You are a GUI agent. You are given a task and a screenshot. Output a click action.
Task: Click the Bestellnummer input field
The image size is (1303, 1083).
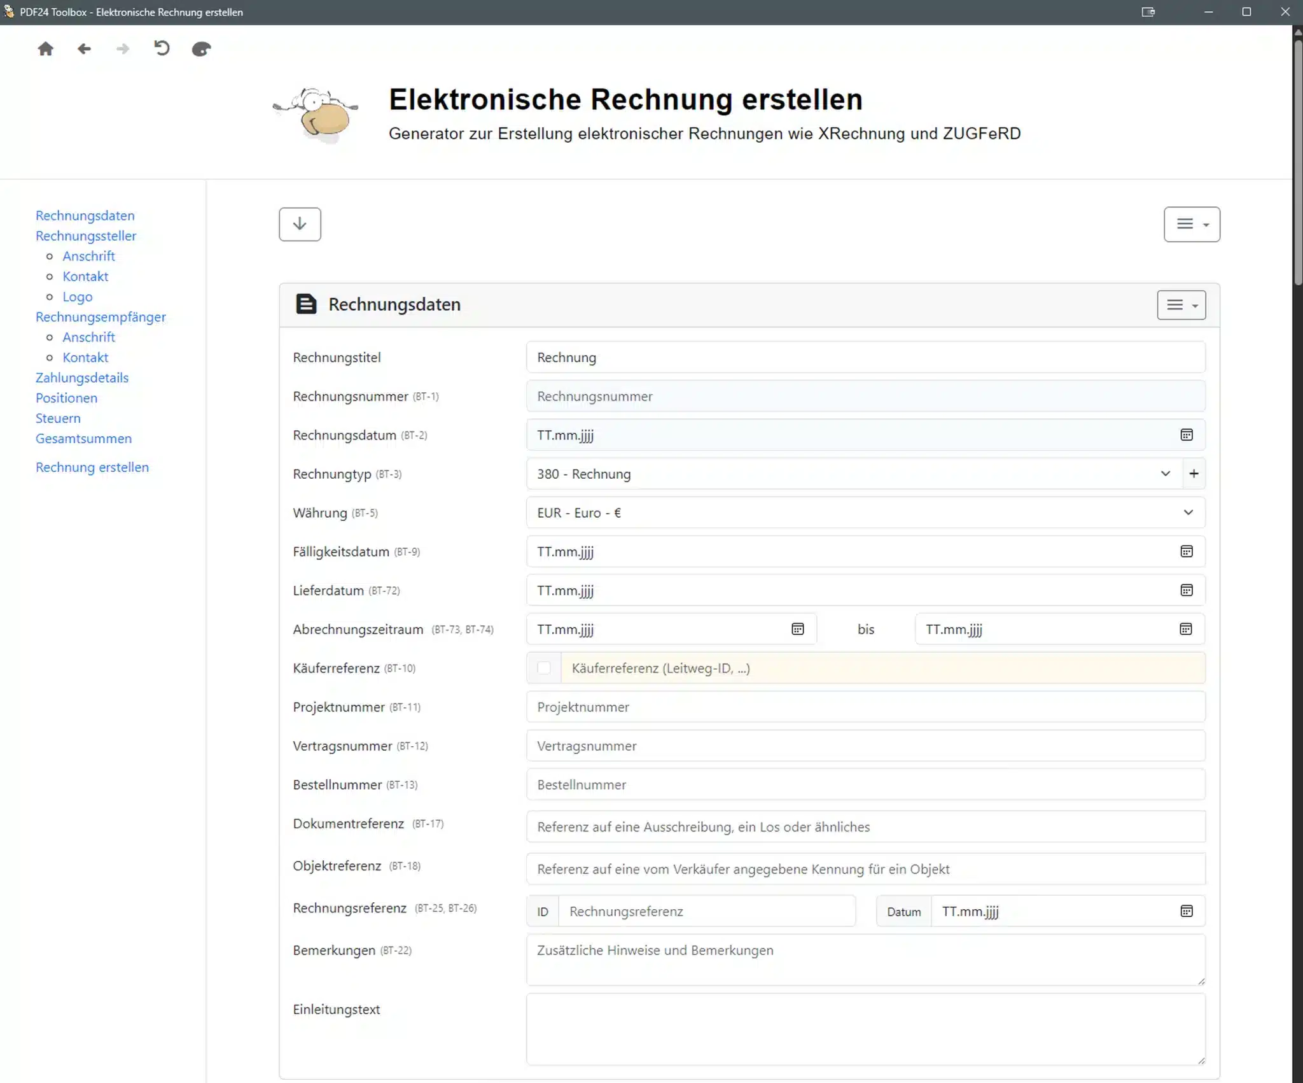pos(866,784)
